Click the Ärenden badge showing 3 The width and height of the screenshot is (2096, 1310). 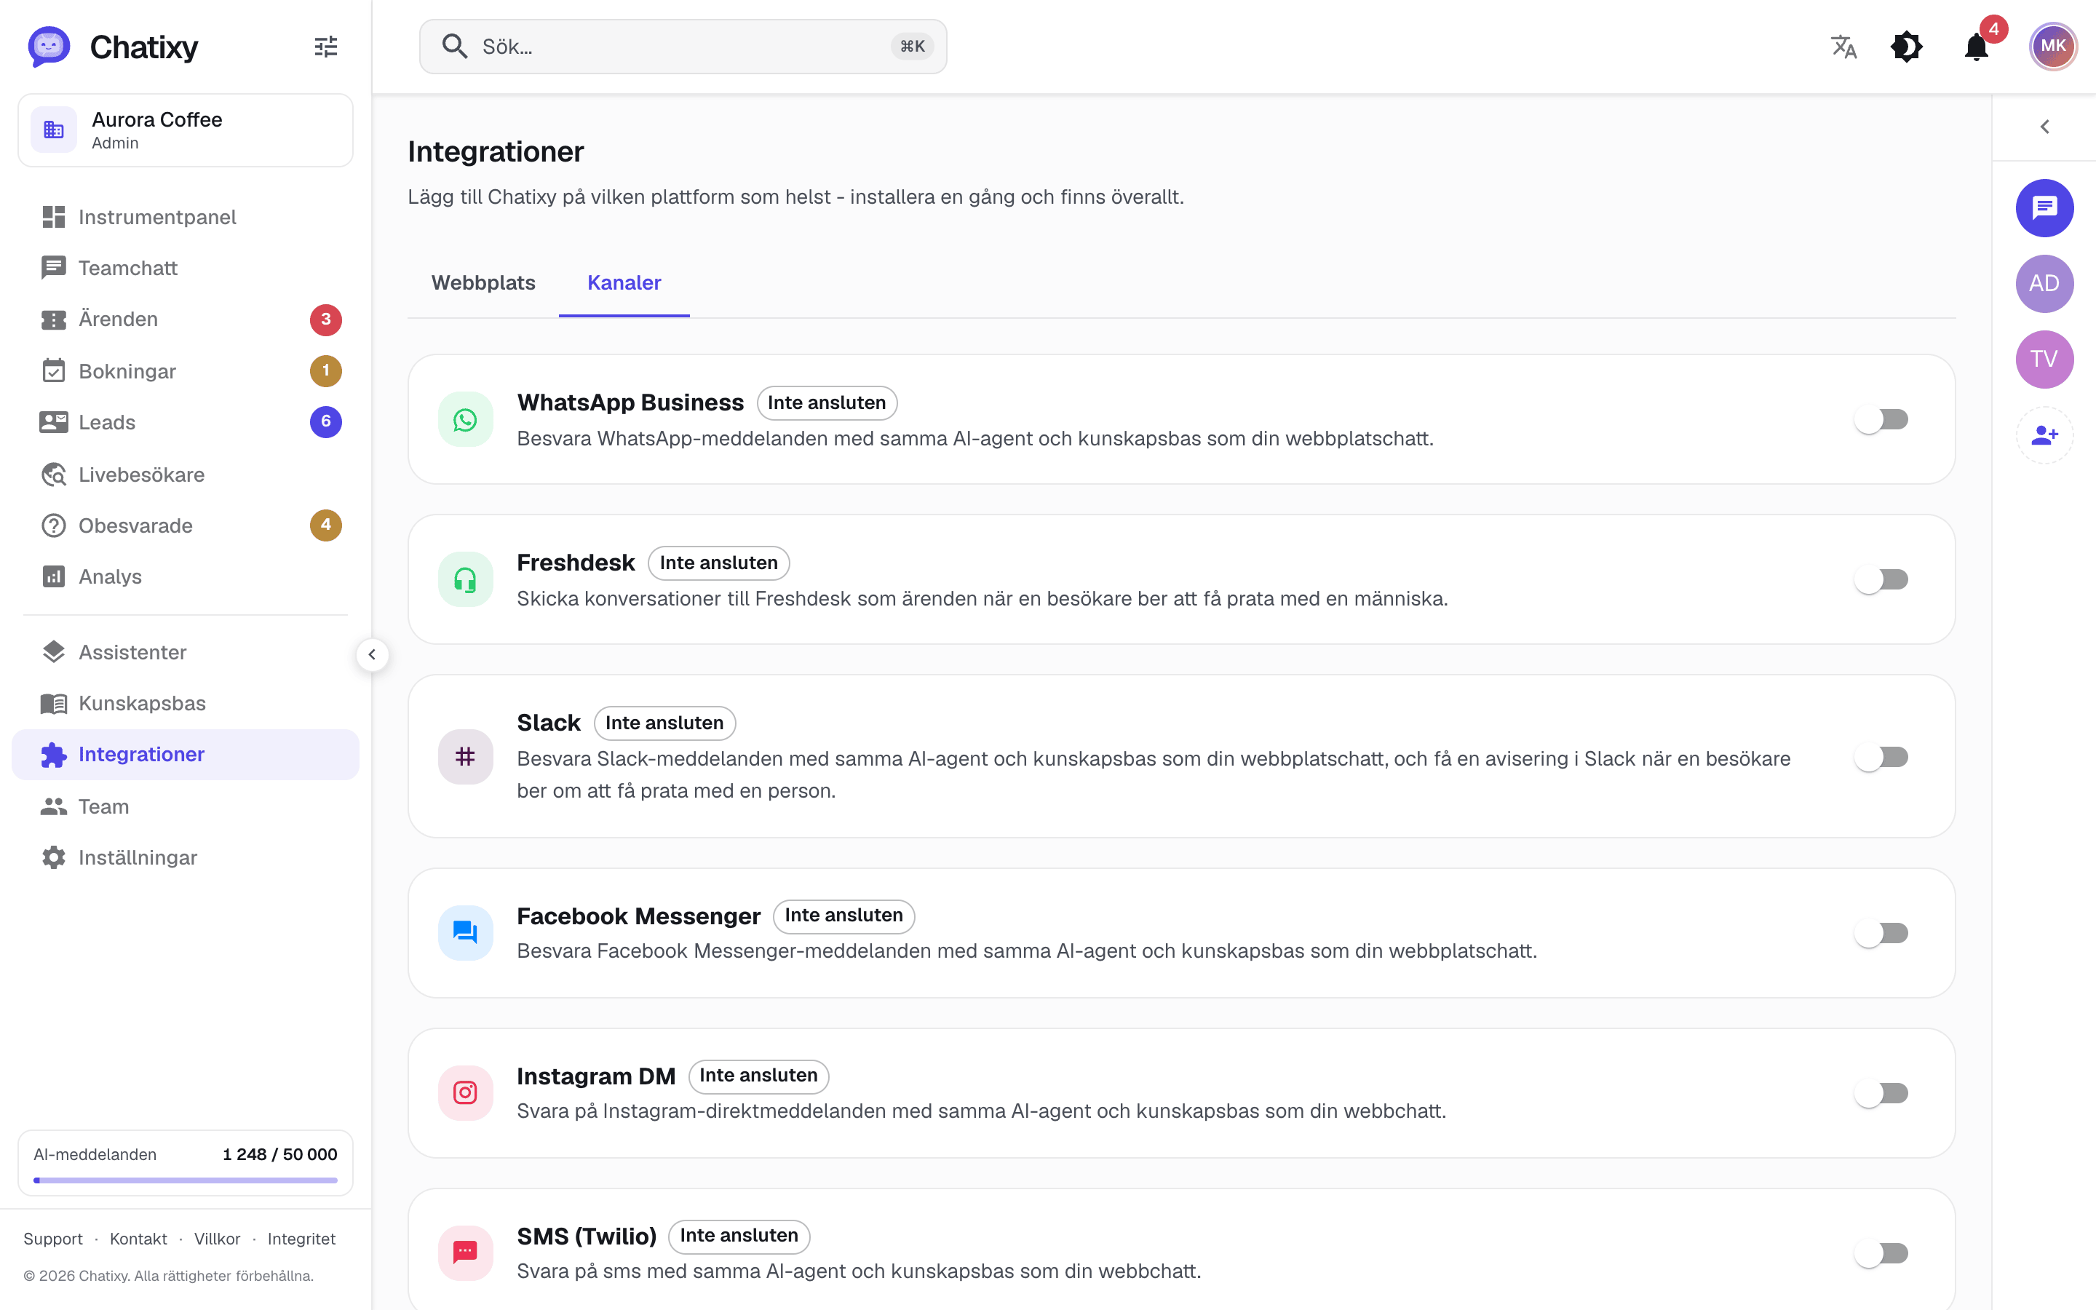[325, 319]
